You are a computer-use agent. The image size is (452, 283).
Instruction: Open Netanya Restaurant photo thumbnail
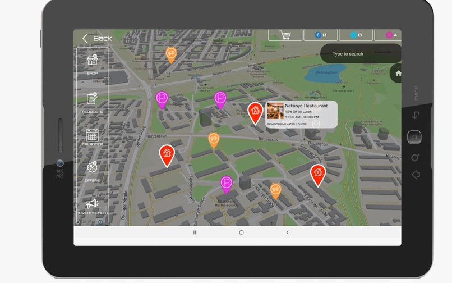click(275, 111)
